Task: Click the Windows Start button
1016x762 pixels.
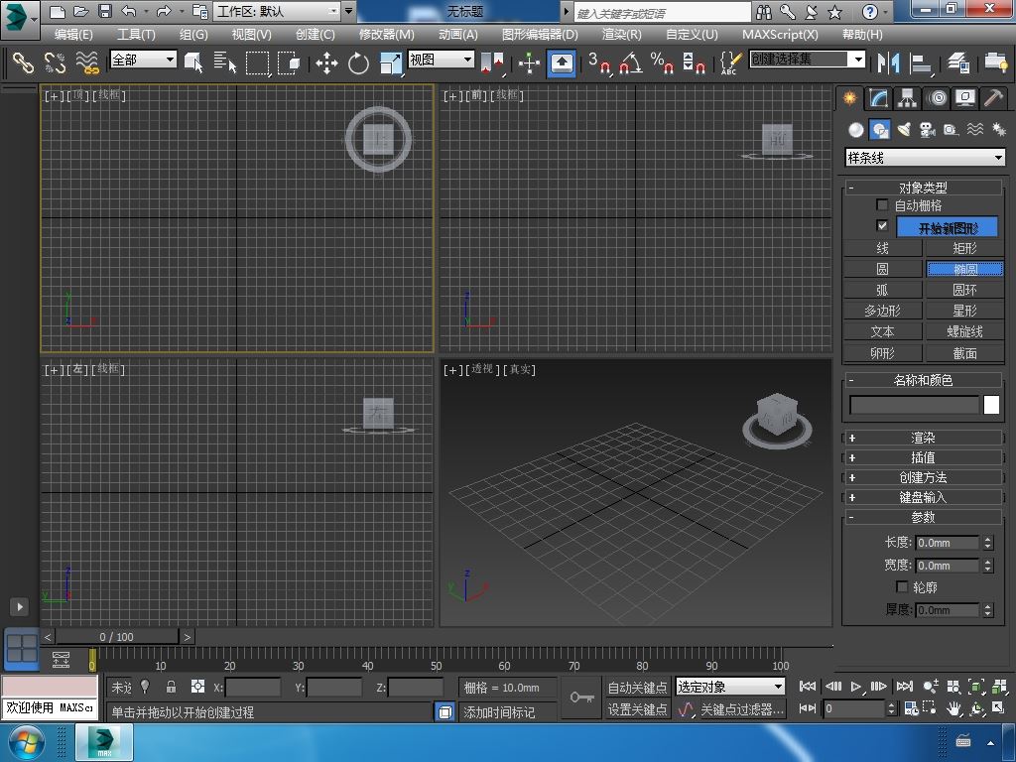Action: coord(26,742)
